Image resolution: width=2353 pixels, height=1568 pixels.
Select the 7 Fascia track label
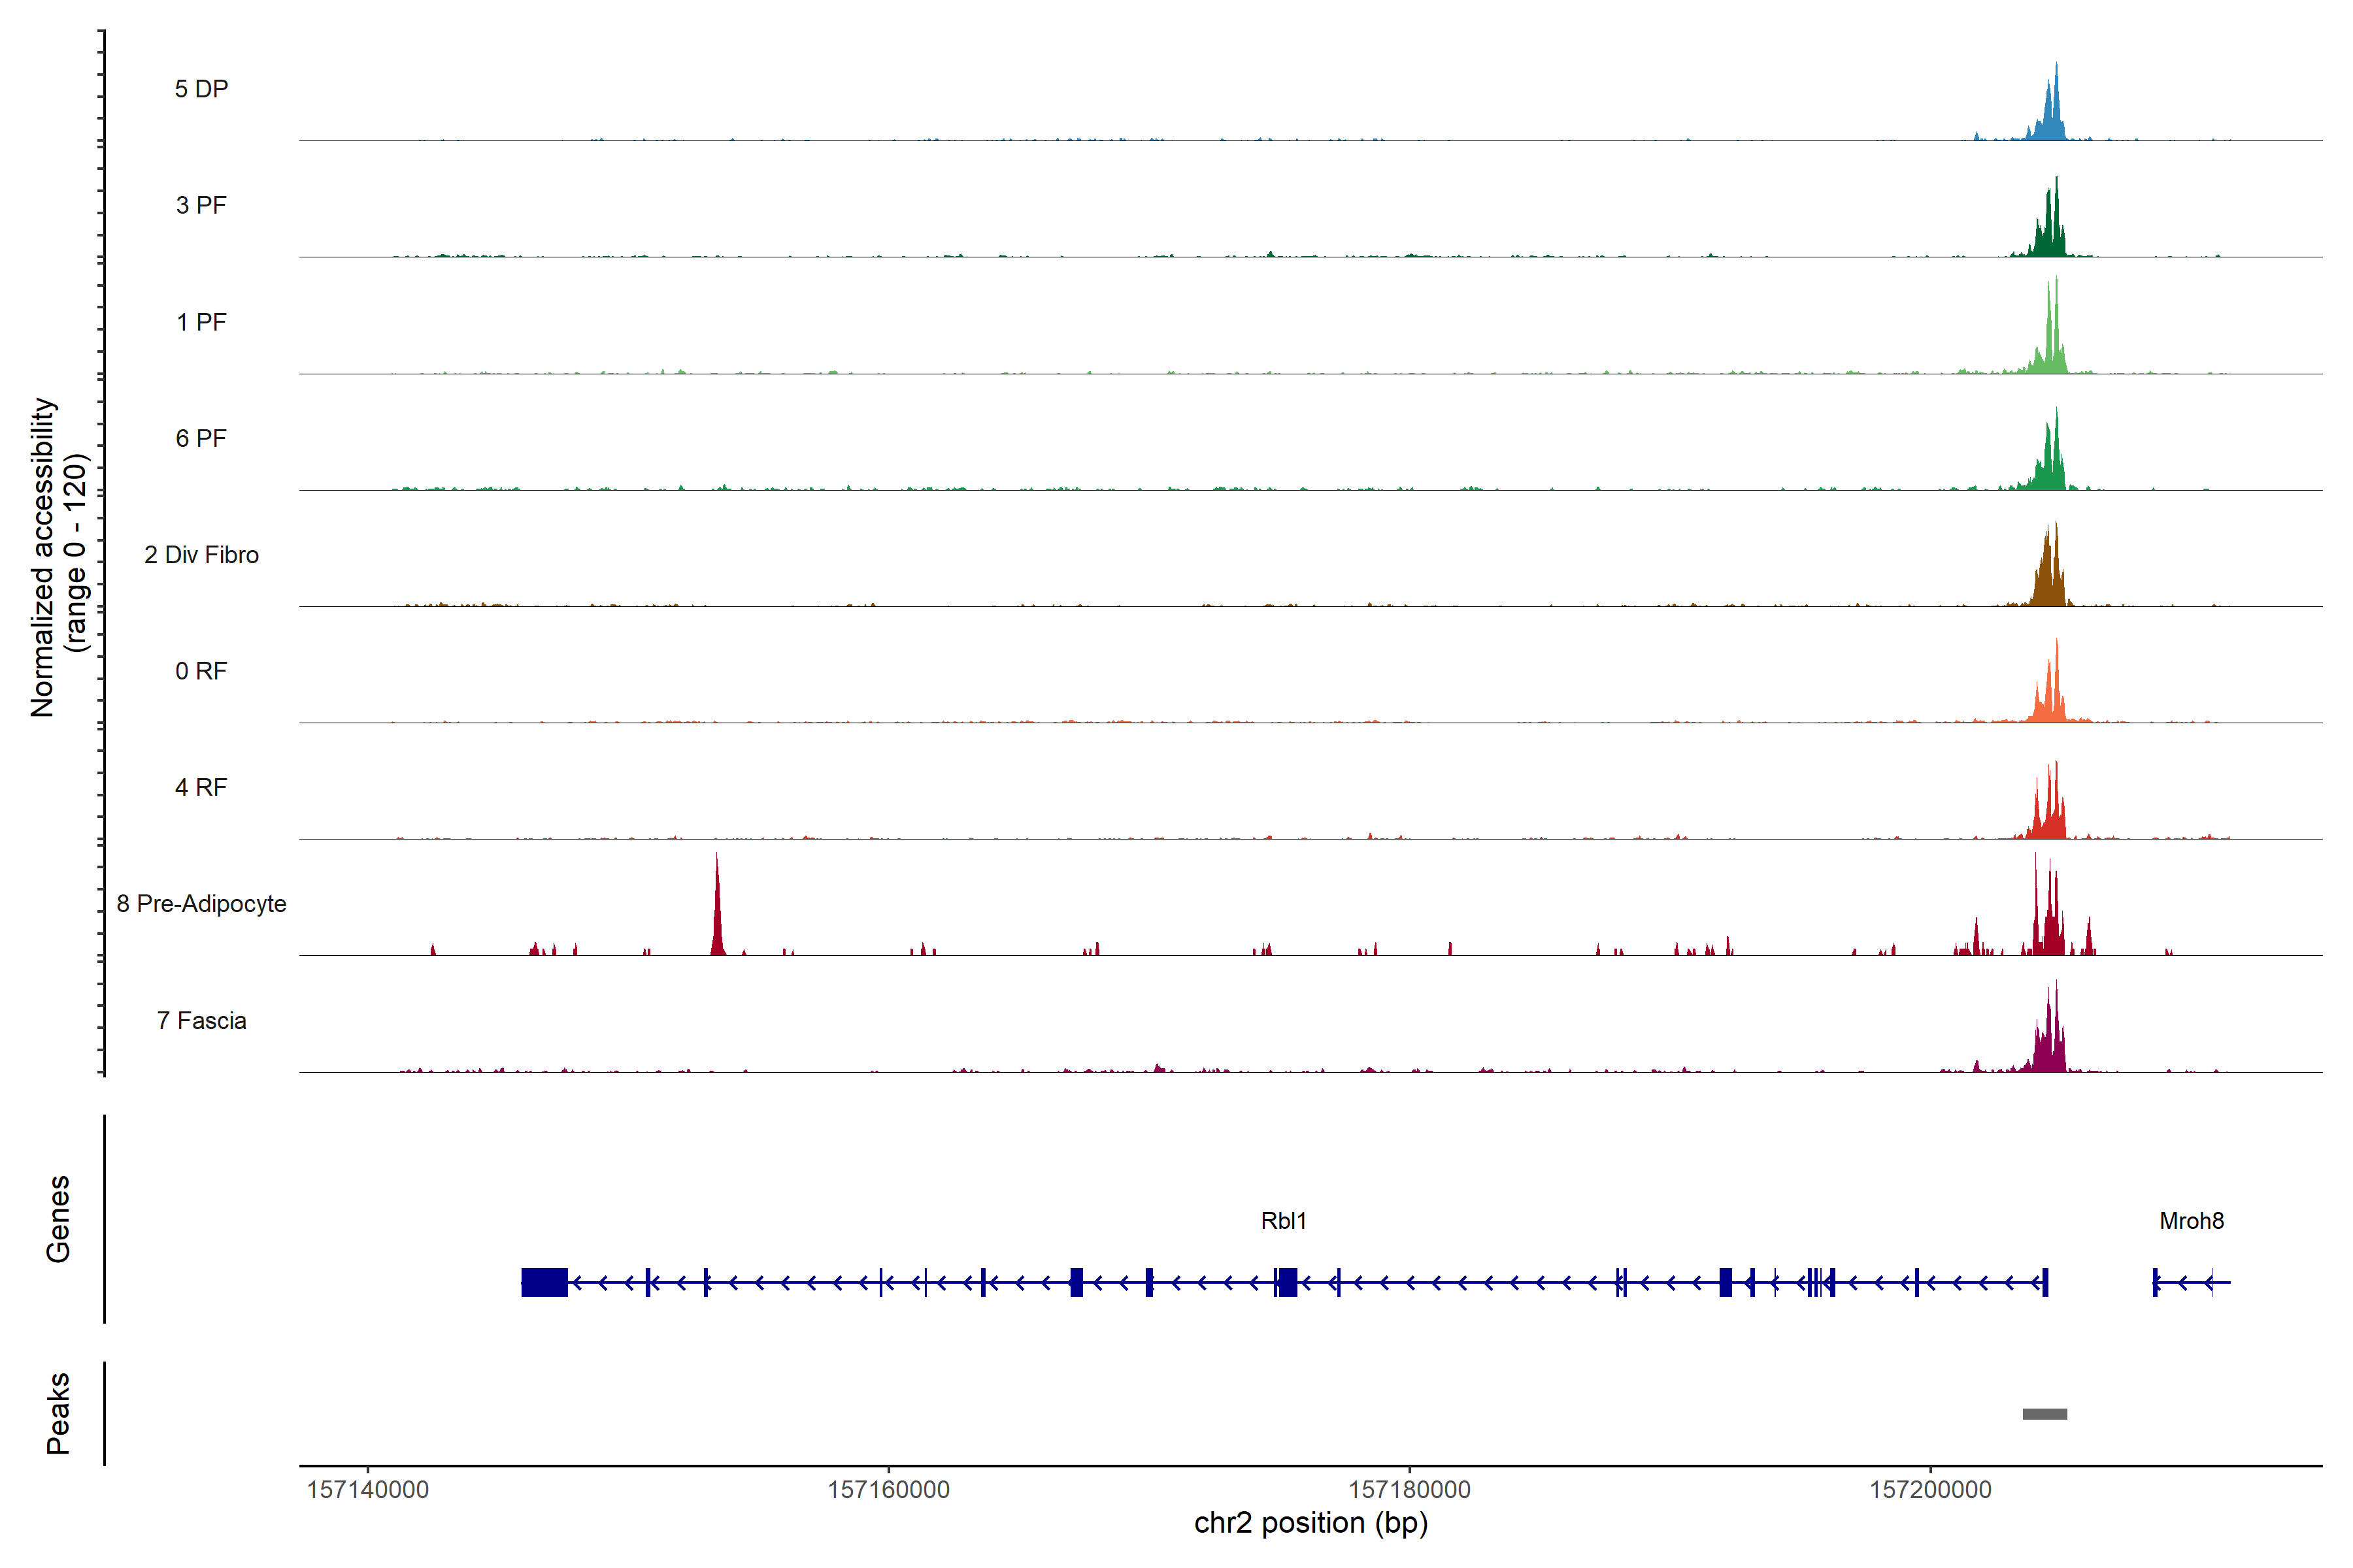(201, 1020)
